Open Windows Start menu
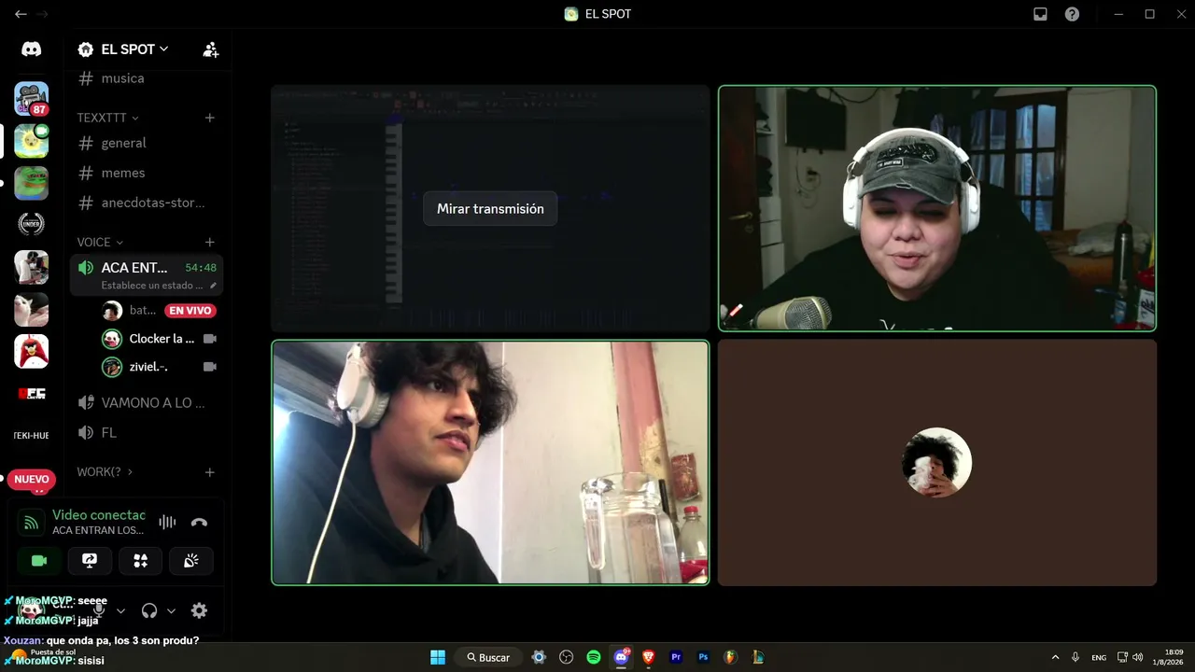 point(438,657)
